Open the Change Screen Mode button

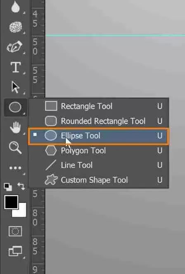[15, 251]
